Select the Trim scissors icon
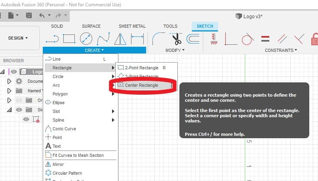The width and height of the screenshot is (318, 181). coord(176,39)
